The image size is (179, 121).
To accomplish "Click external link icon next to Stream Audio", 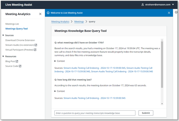I will [x=36, y=45].
